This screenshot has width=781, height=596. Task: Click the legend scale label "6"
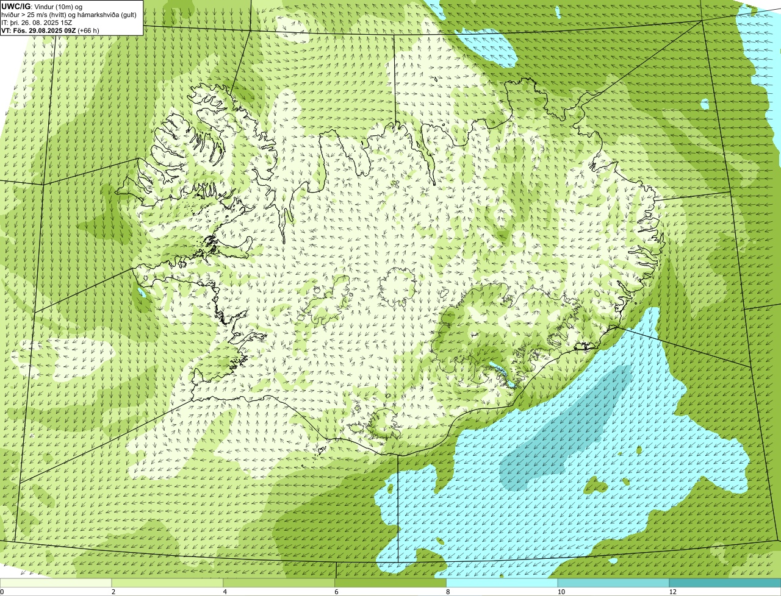[x=336, y=592]
